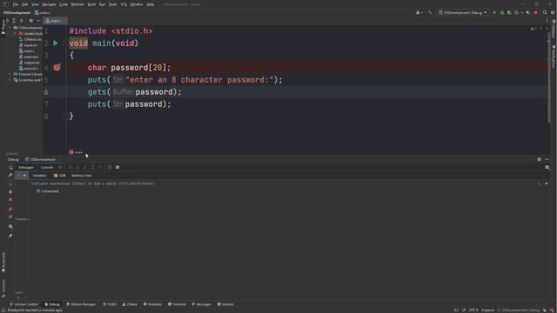Click the build hammer icon in toolbar

point(430,13)
